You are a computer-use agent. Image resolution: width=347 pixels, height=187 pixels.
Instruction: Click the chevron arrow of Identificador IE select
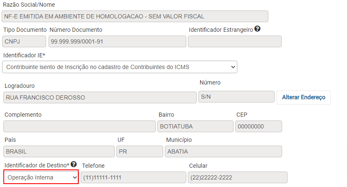233,67
